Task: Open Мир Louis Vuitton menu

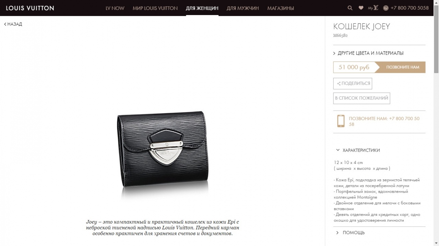Action: pos(155,8)
